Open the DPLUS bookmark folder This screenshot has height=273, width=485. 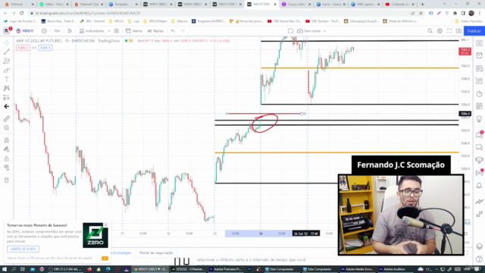tap(117, 21)
